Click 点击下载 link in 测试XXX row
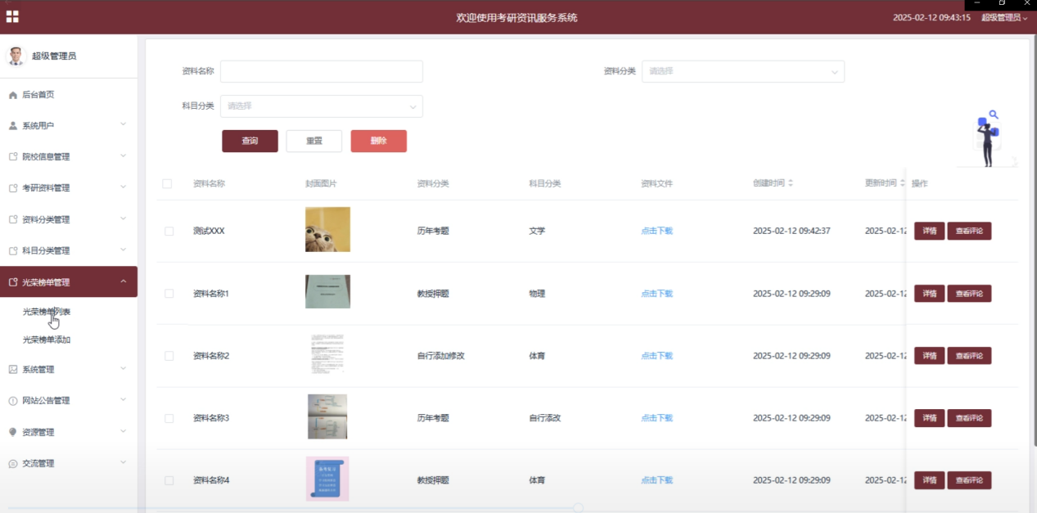 (657, 232)
